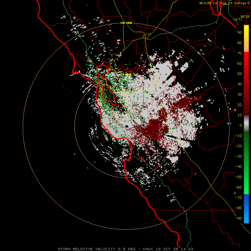Click the 30 value on velocity scale
The width and height of the screenshot is (251, 251).
(x=240, y=95)
